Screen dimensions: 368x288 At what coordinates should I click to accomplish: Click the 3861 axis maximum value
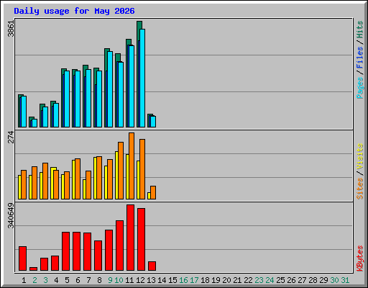click(x=11, y=29)
